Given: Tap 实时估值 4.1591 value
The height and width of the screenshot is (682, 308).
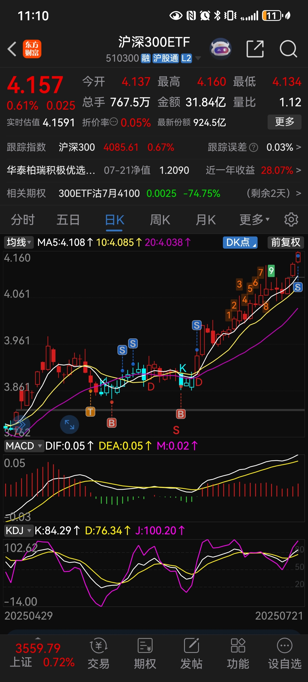Looking at the screenshot, I should click(59, 123).
